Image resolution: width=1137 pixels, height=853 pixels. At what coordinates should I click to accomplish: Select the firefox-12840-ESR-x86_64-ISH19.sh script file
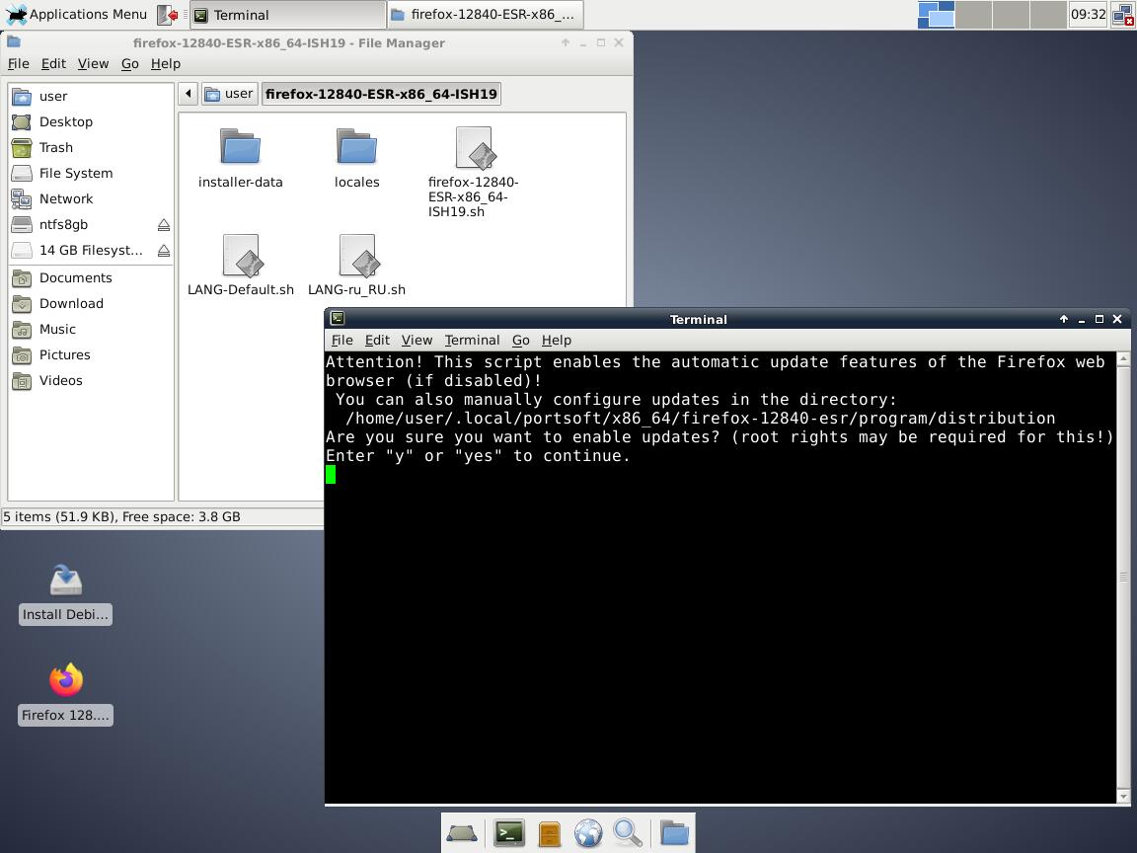pyautogui.click(x=473, y=172)
